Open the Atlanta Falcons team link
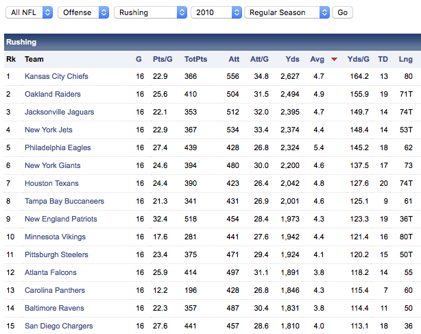 point(51,272)
